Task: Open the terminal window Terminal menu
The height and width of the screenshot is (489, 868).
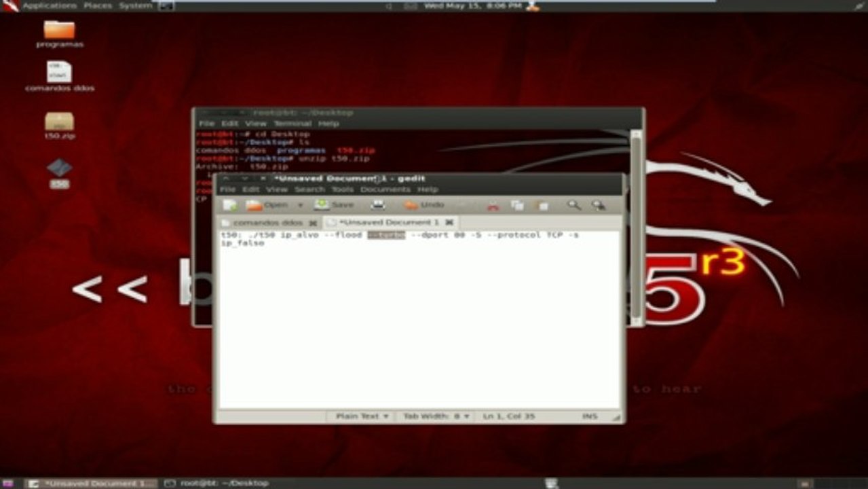Action: coord(293,124)
